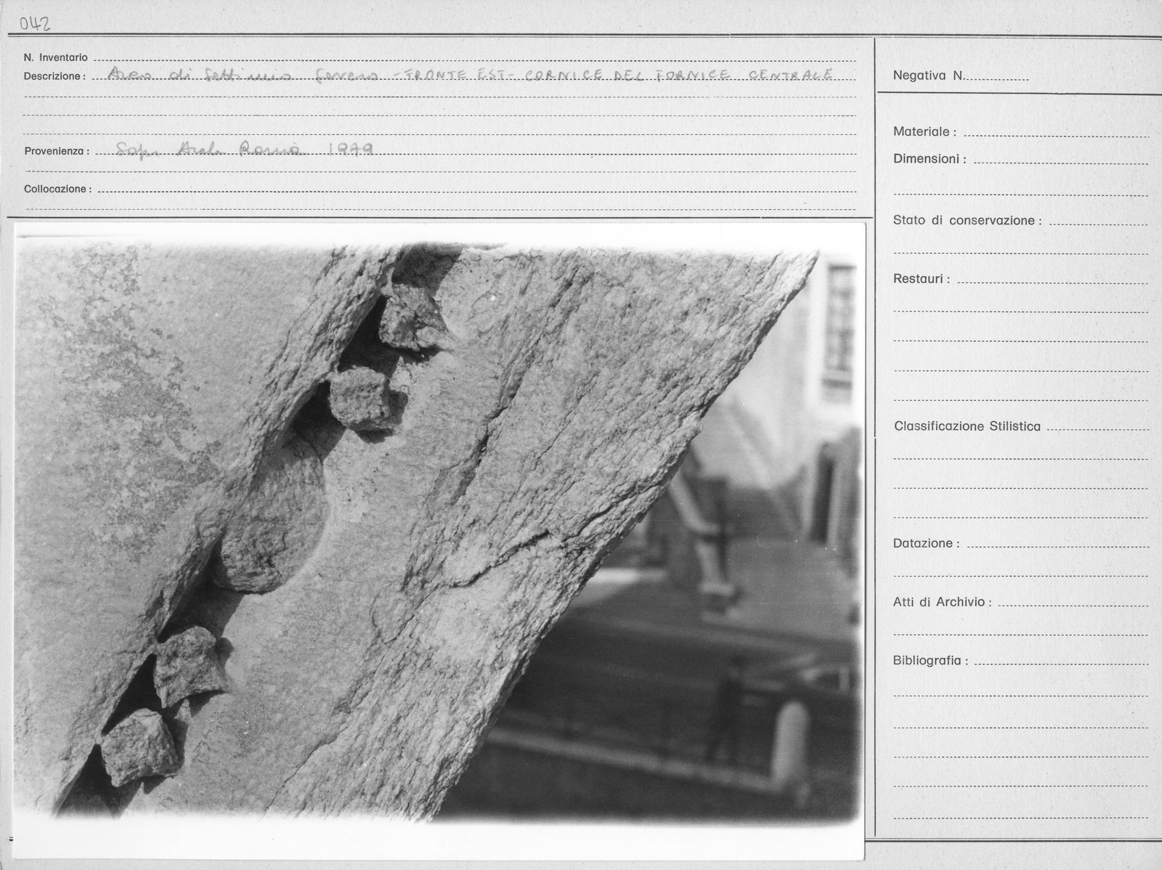
Task: Click the "Provenienza :" label
Action: [57, 152]
